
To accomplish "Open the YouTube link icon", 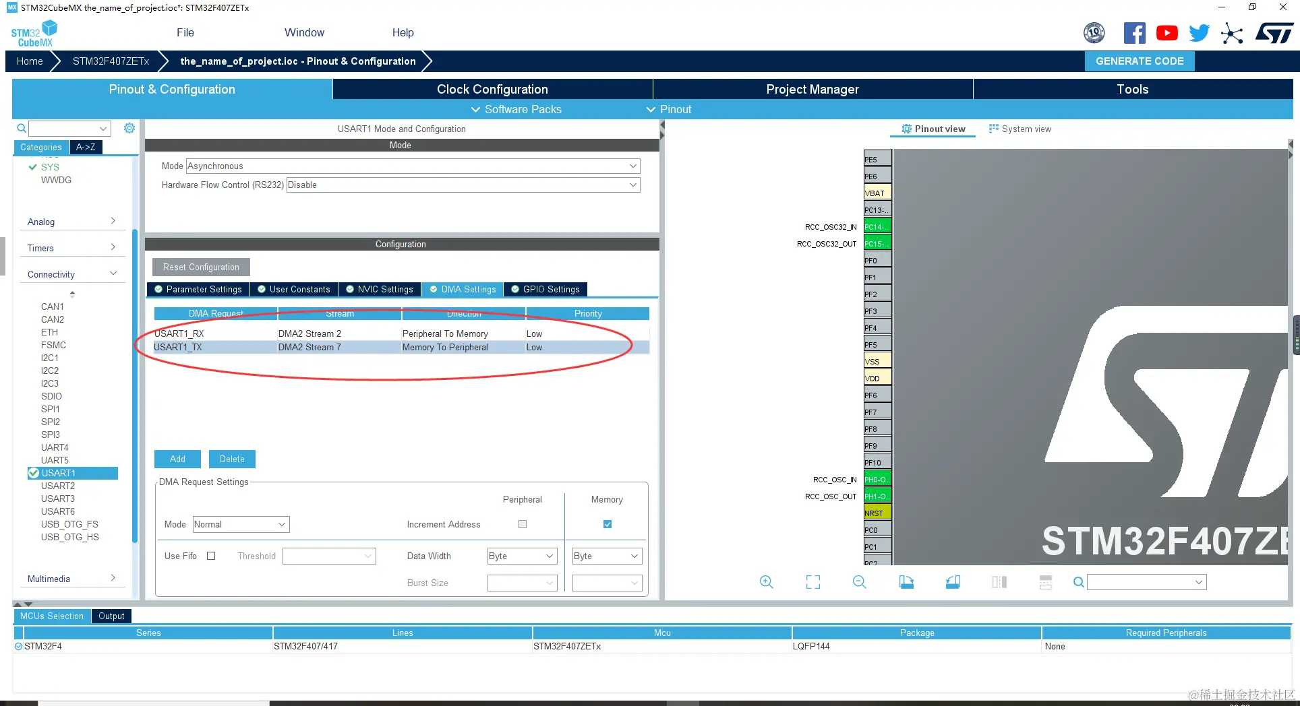I will (x=1167, y=33).
